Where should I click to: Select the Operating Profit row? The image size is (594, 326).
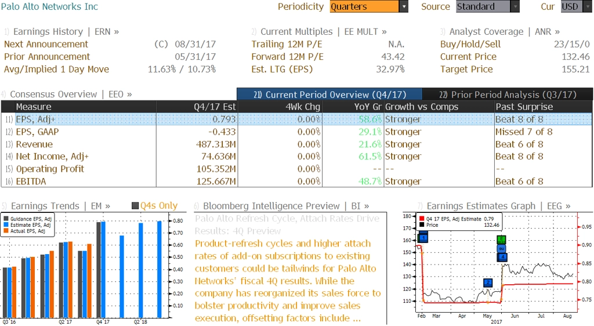click(296, 169)
